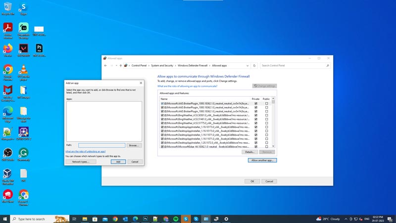Go back in the Allowed apps window
This screenshot has width=396, height=223.
pos(105,65)
